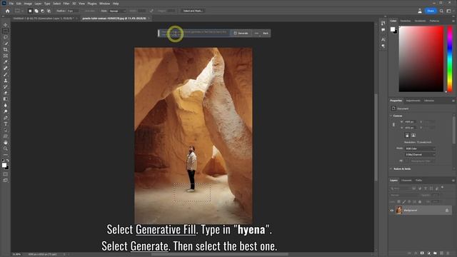Screen dimensions: 457x257
Task: Click the Select and Mask button
Action: click(x=192, y=11)
